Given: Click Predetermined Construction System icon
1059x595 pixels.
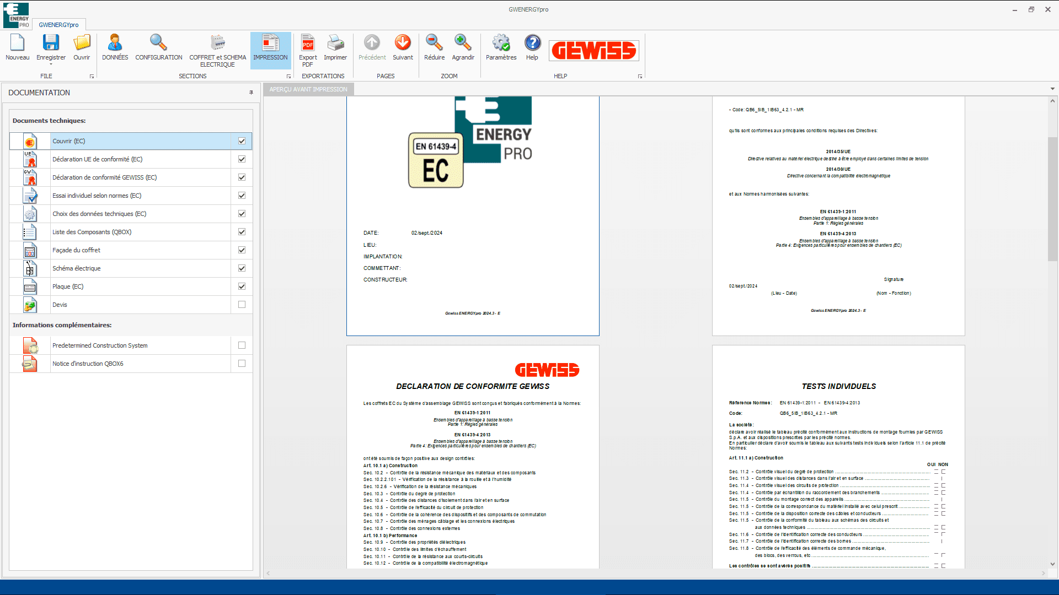Looking at the screenshot, I should tap(30, 345).
